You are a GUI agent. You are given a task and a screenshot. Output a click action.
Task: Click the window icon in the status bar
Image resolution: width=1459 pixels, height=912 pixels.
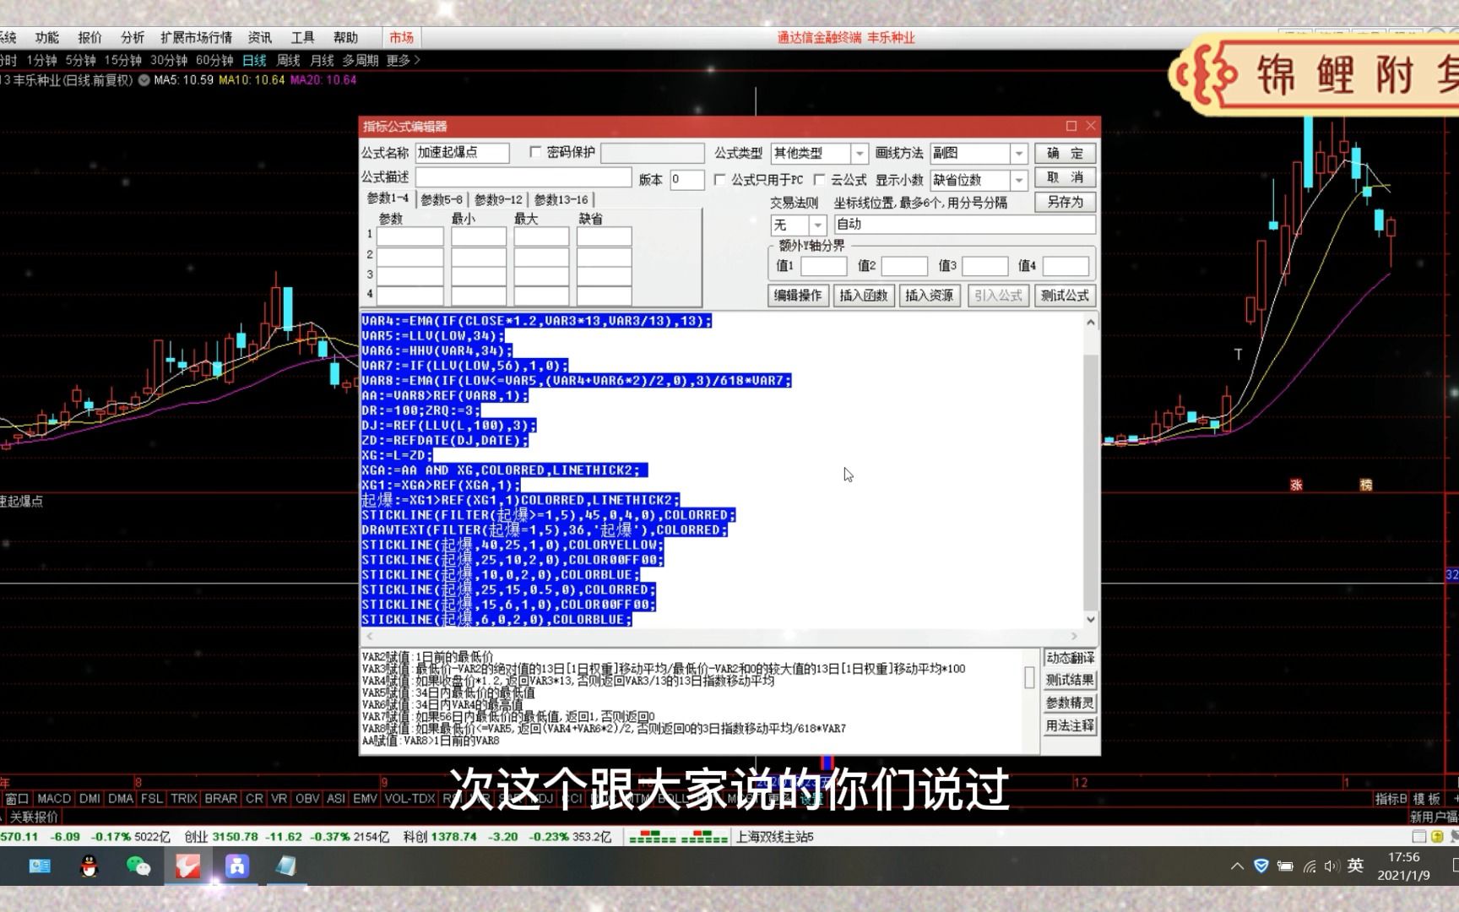1419,837
